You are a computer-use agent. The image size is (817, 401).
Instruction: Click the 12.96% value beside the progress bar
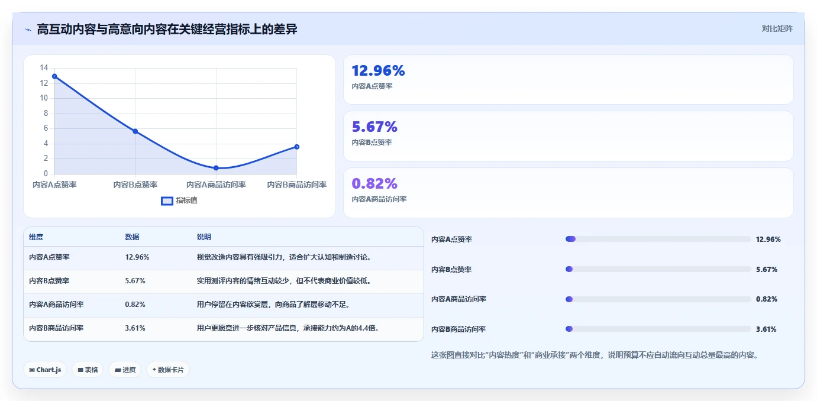(x=768, y=240)
